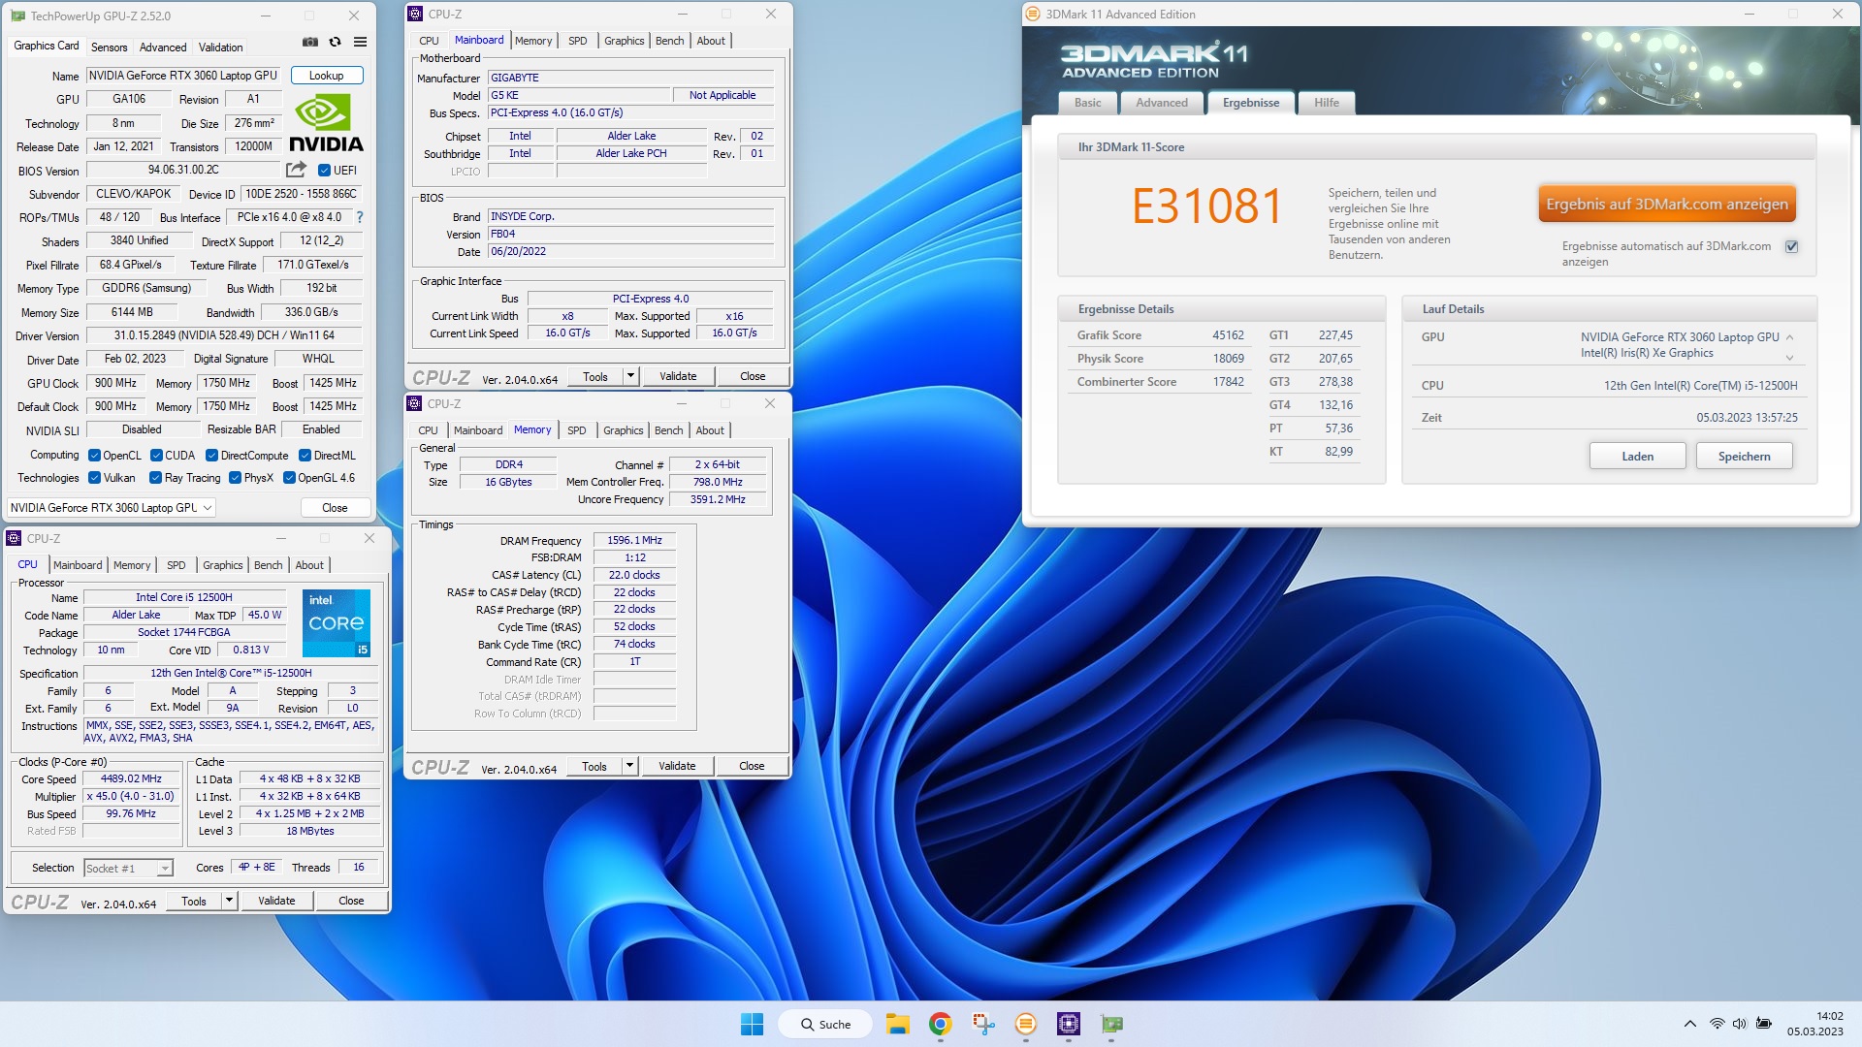Open the GPU selection dropdown in GPU-Z

click(111, 508)
